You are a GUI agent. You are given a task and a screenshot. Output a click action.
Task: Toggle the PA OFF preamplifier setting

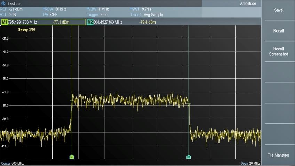coord(51,15)
